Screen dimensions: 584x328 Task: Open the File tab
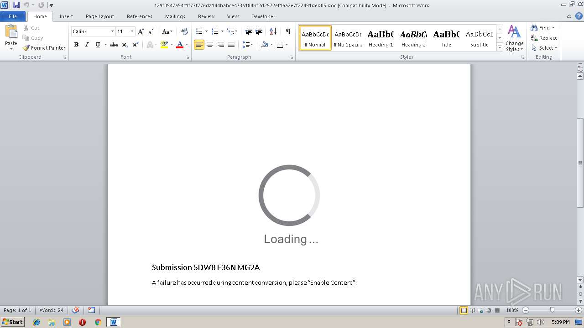[x=13, y=16]
